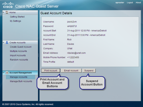Open My Settings page
Screen dimensions: 143x107
pos(15,21)
